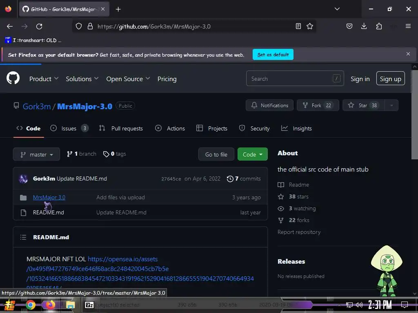List all tabs with the chevron button
418x313 pixels.
(x=337, y=9)
